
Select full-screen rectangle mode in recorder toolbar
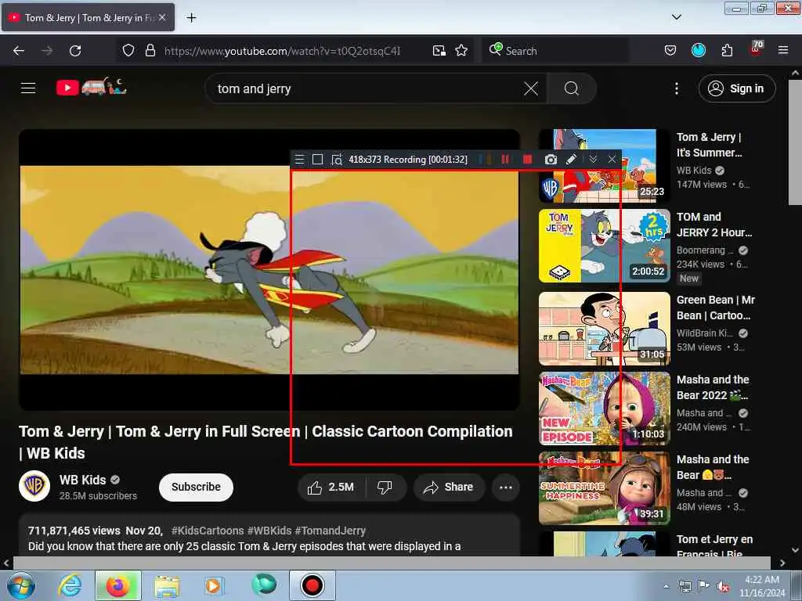pos(318,160)
